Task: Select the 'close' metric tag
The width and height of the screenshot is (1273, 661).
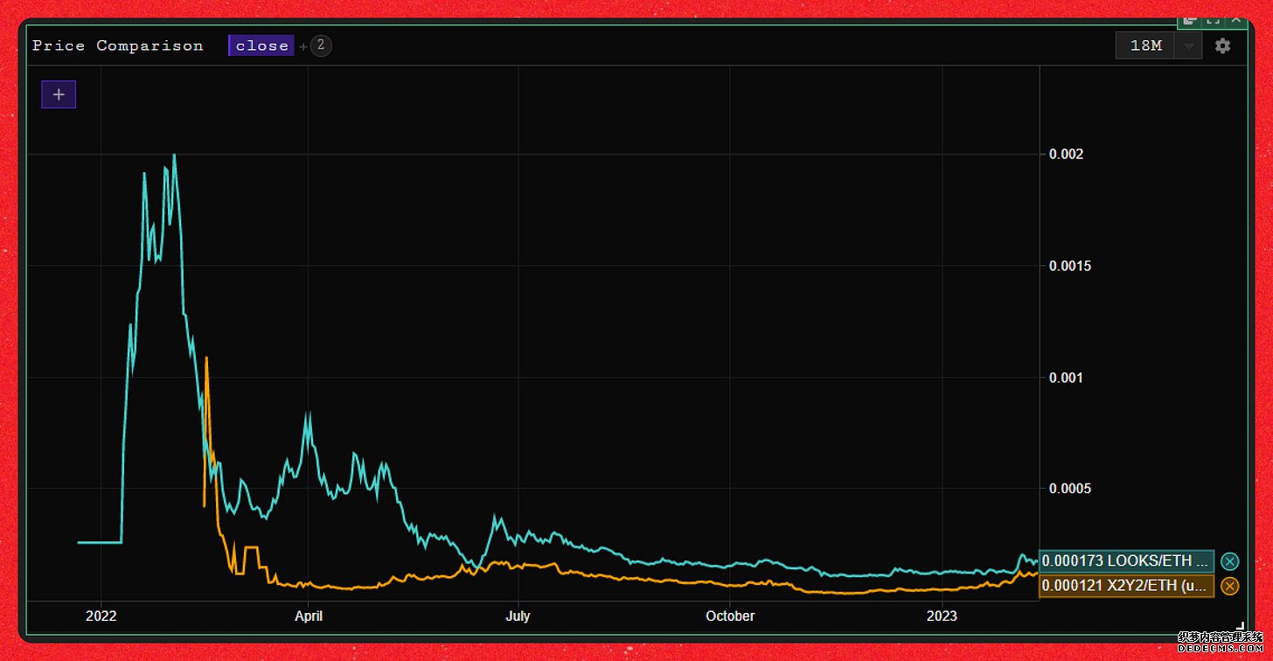Action: pyautogui.click(x=261, y=45)
